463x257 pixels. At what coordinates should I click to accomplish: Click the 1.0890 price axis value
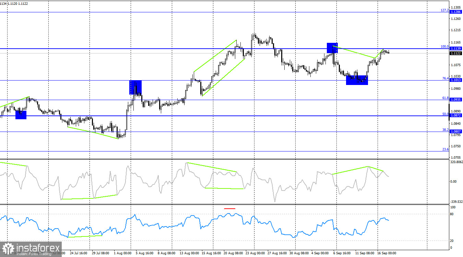pyautogui.click(x=456, y=111)
